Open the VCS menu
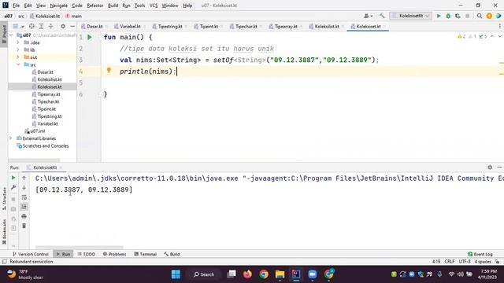The width and height of the screenshot is (504, 283). pos(154,6)
